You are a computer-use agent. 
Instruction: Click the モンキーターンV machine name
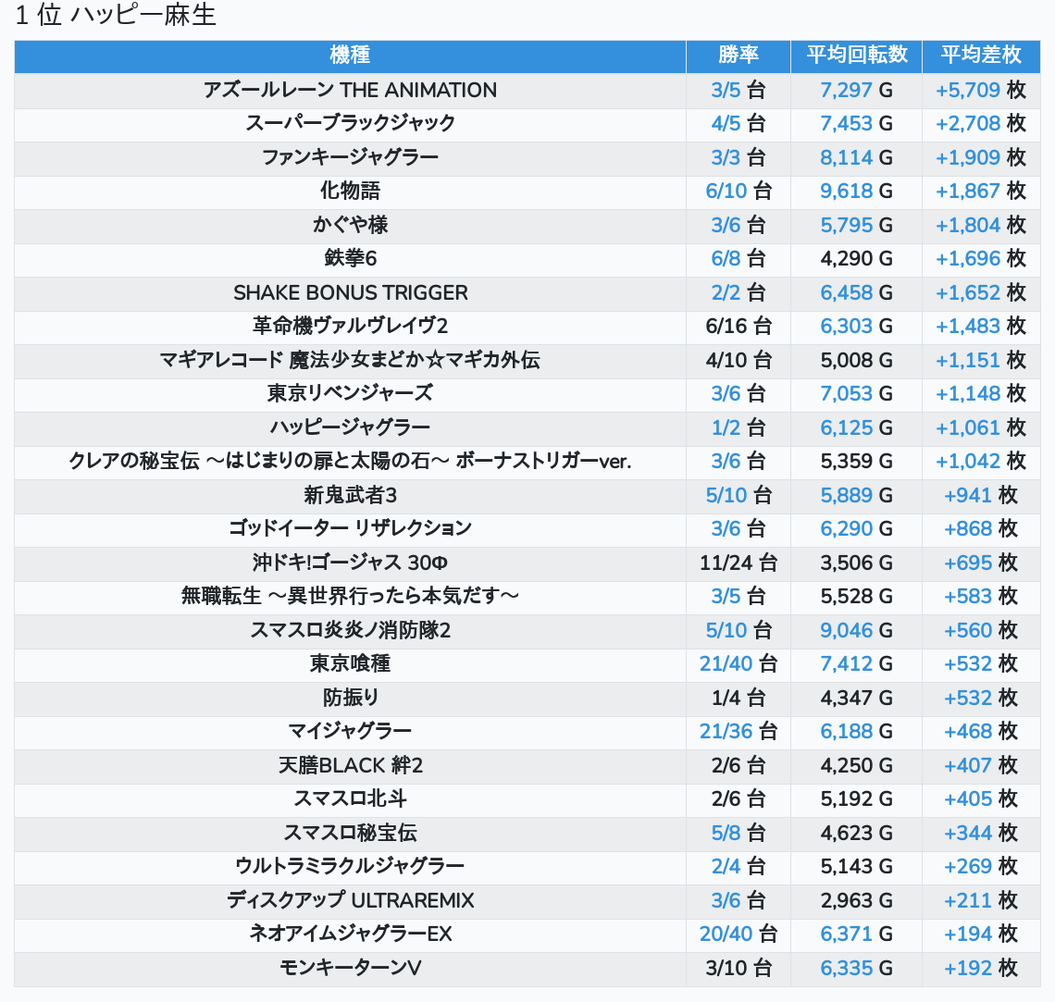tap(350, 968)
